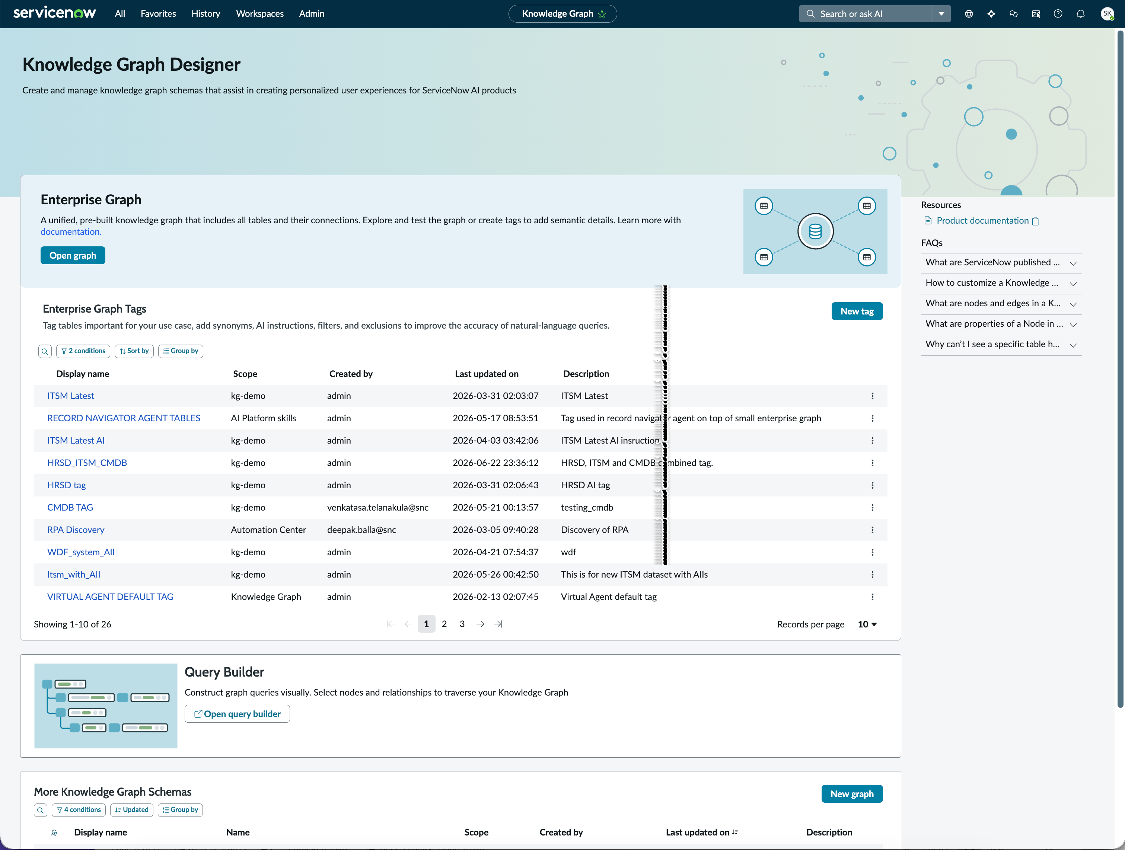Open the ITSM Latest tag
The width and height of the screenshot is (1125, 850).
pos(71,396)
